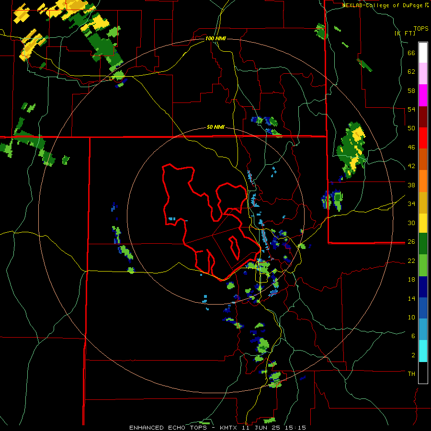Pick the light blue legend swatch
This screenshot has height=431, width=431.
tap(423, 329)
